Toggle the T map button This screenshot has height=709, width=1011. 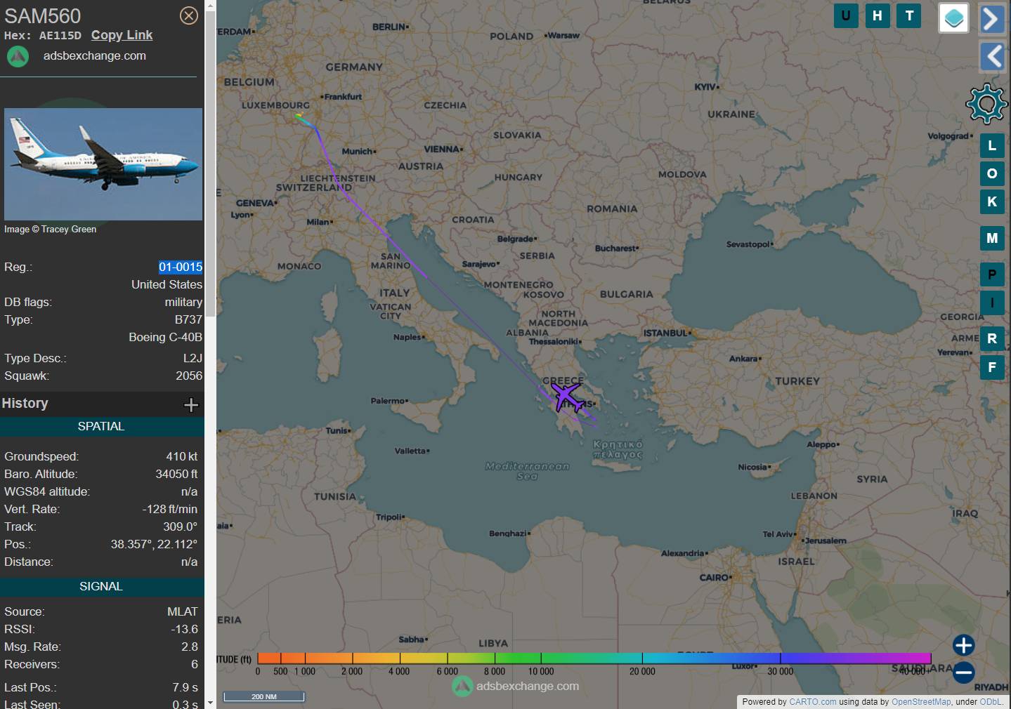point(909,15)
